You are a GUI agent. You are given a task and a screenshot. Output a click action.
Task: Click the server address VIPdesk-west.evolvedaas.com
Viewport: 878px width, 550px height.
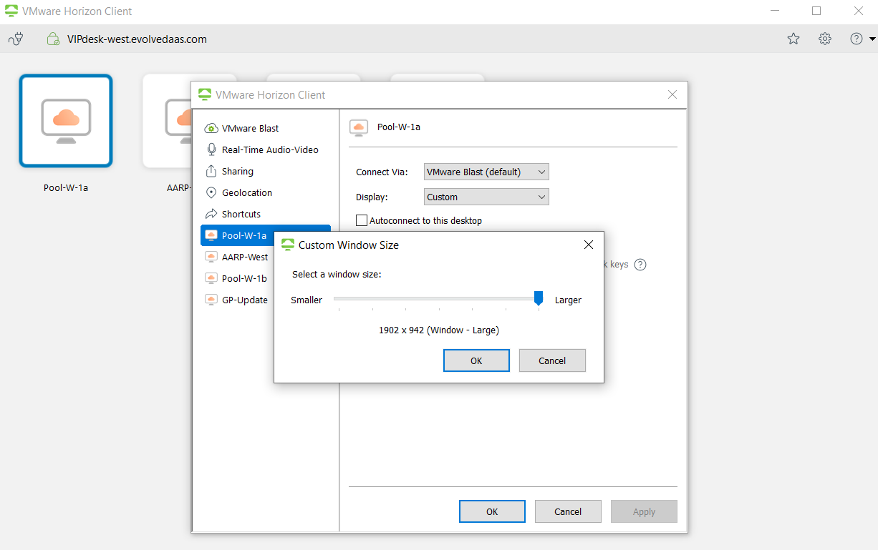(x=137, y=39)
